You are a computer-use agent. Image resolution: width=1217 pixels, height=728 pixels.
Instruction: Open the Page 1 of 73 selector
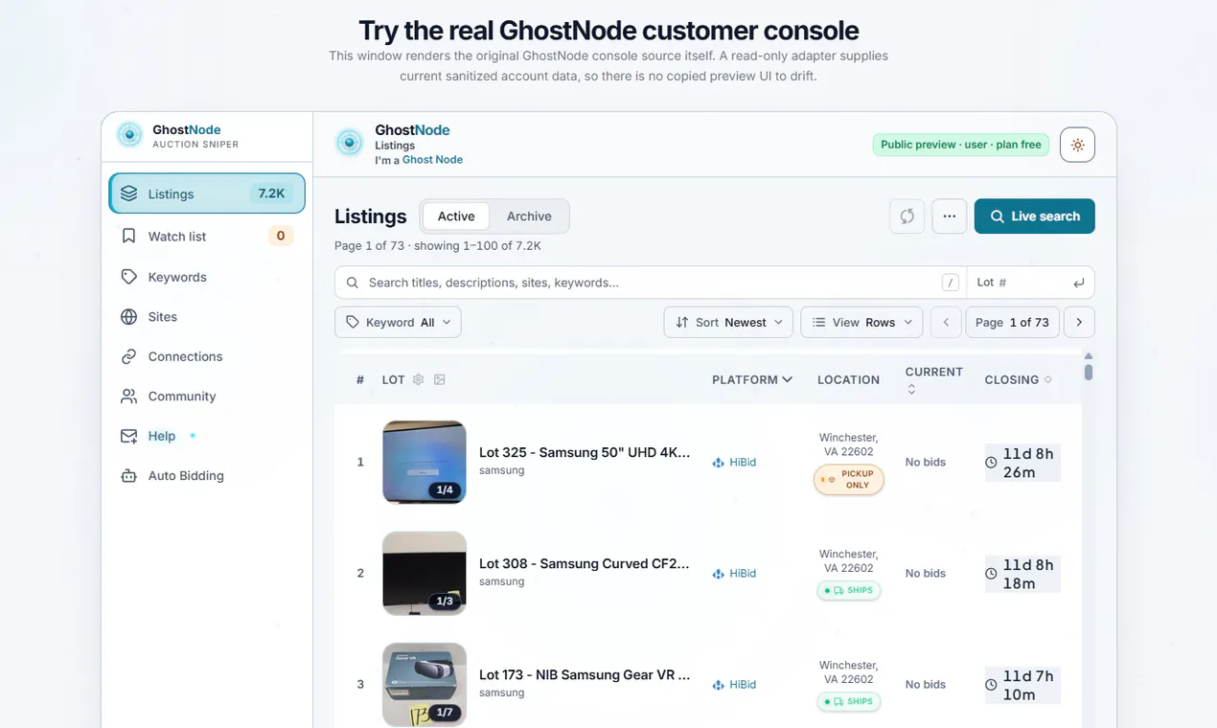1012,322
